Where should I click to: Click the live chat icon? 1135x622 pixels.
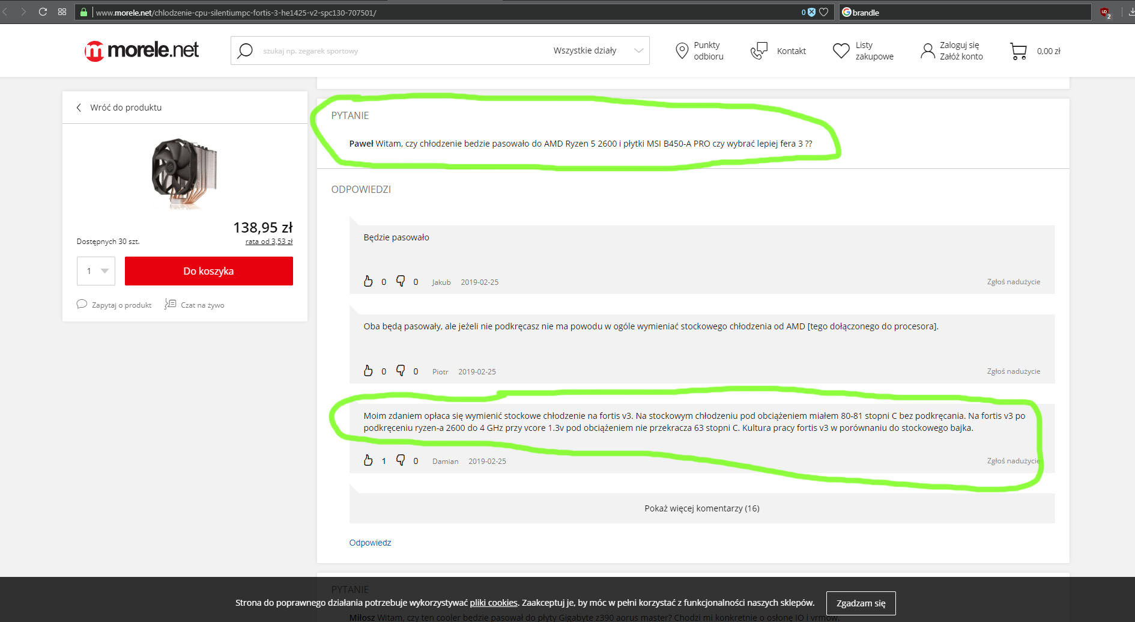click(171, 304)
